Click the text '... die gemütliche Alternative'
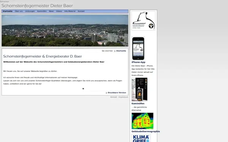This screenshot has height=142, width=228. click(139, 109)
